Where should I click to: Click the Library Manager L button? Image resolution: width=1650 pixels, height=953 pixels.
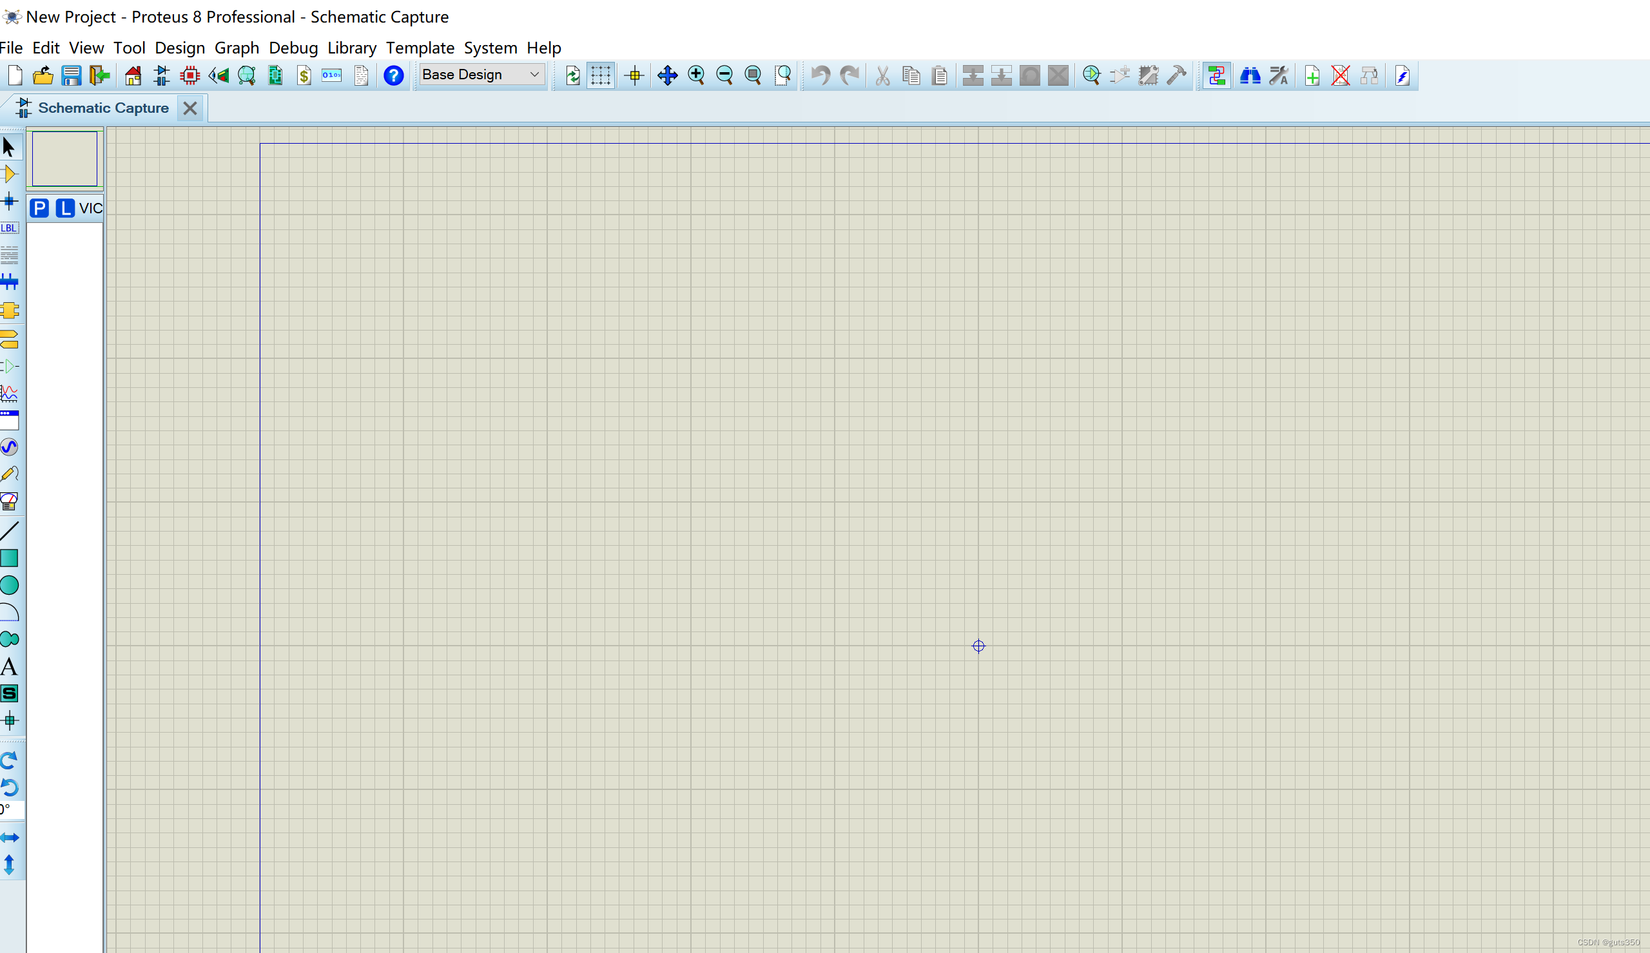65,208
